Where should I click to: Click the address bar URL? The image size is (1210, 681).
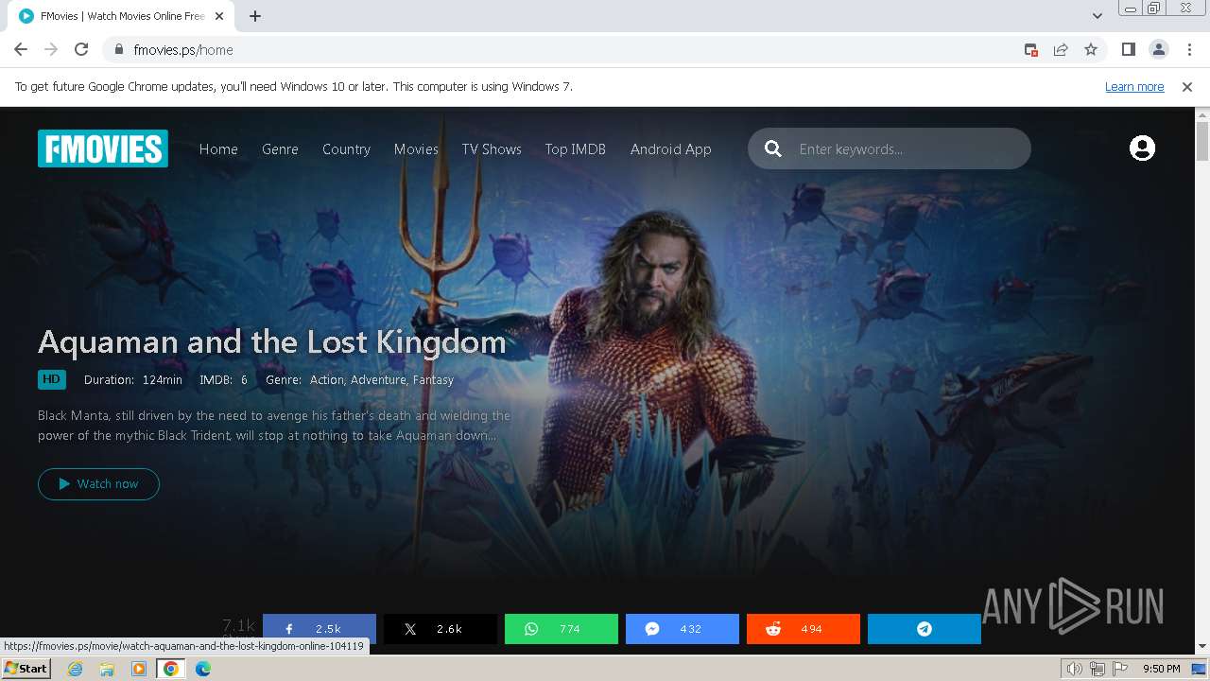click(x=183, y=50)
